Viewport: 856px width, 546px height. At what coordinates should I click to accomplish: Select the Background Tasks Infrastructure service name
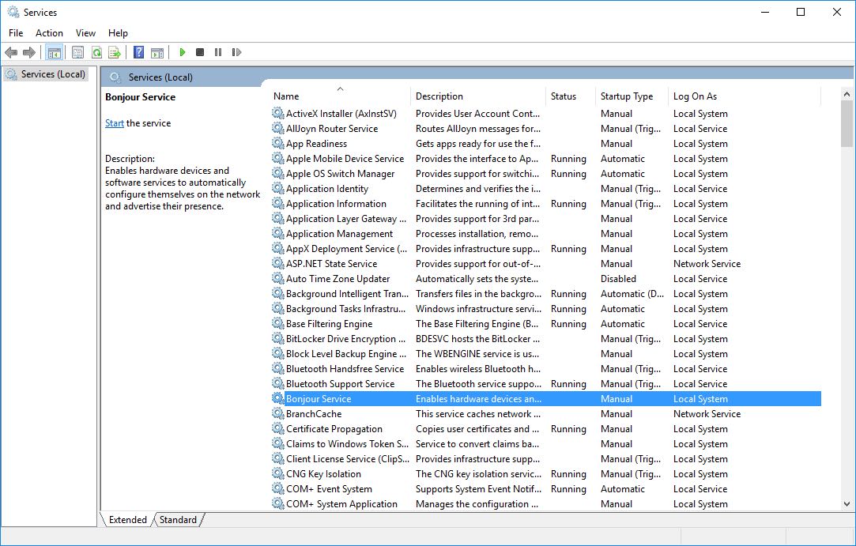pos(346,309)
